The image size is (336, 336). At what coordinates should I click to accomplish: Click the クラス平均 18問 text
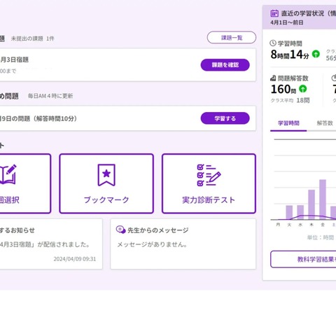tap(290, 100)
